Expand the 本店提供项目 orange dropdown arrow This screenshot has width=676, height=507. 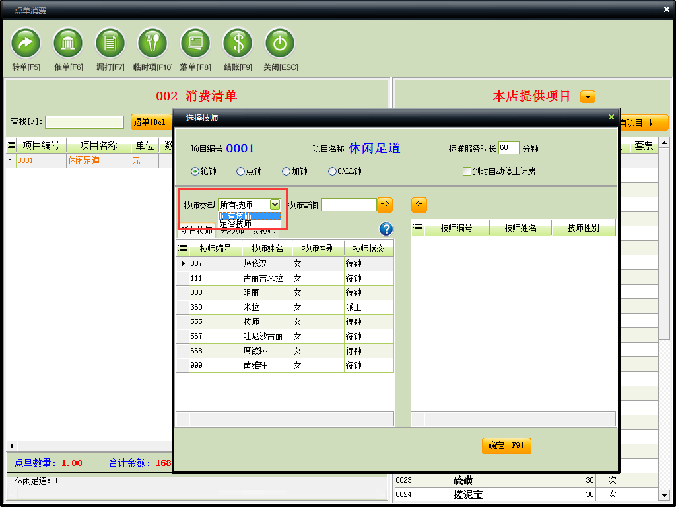click(588, 96)
